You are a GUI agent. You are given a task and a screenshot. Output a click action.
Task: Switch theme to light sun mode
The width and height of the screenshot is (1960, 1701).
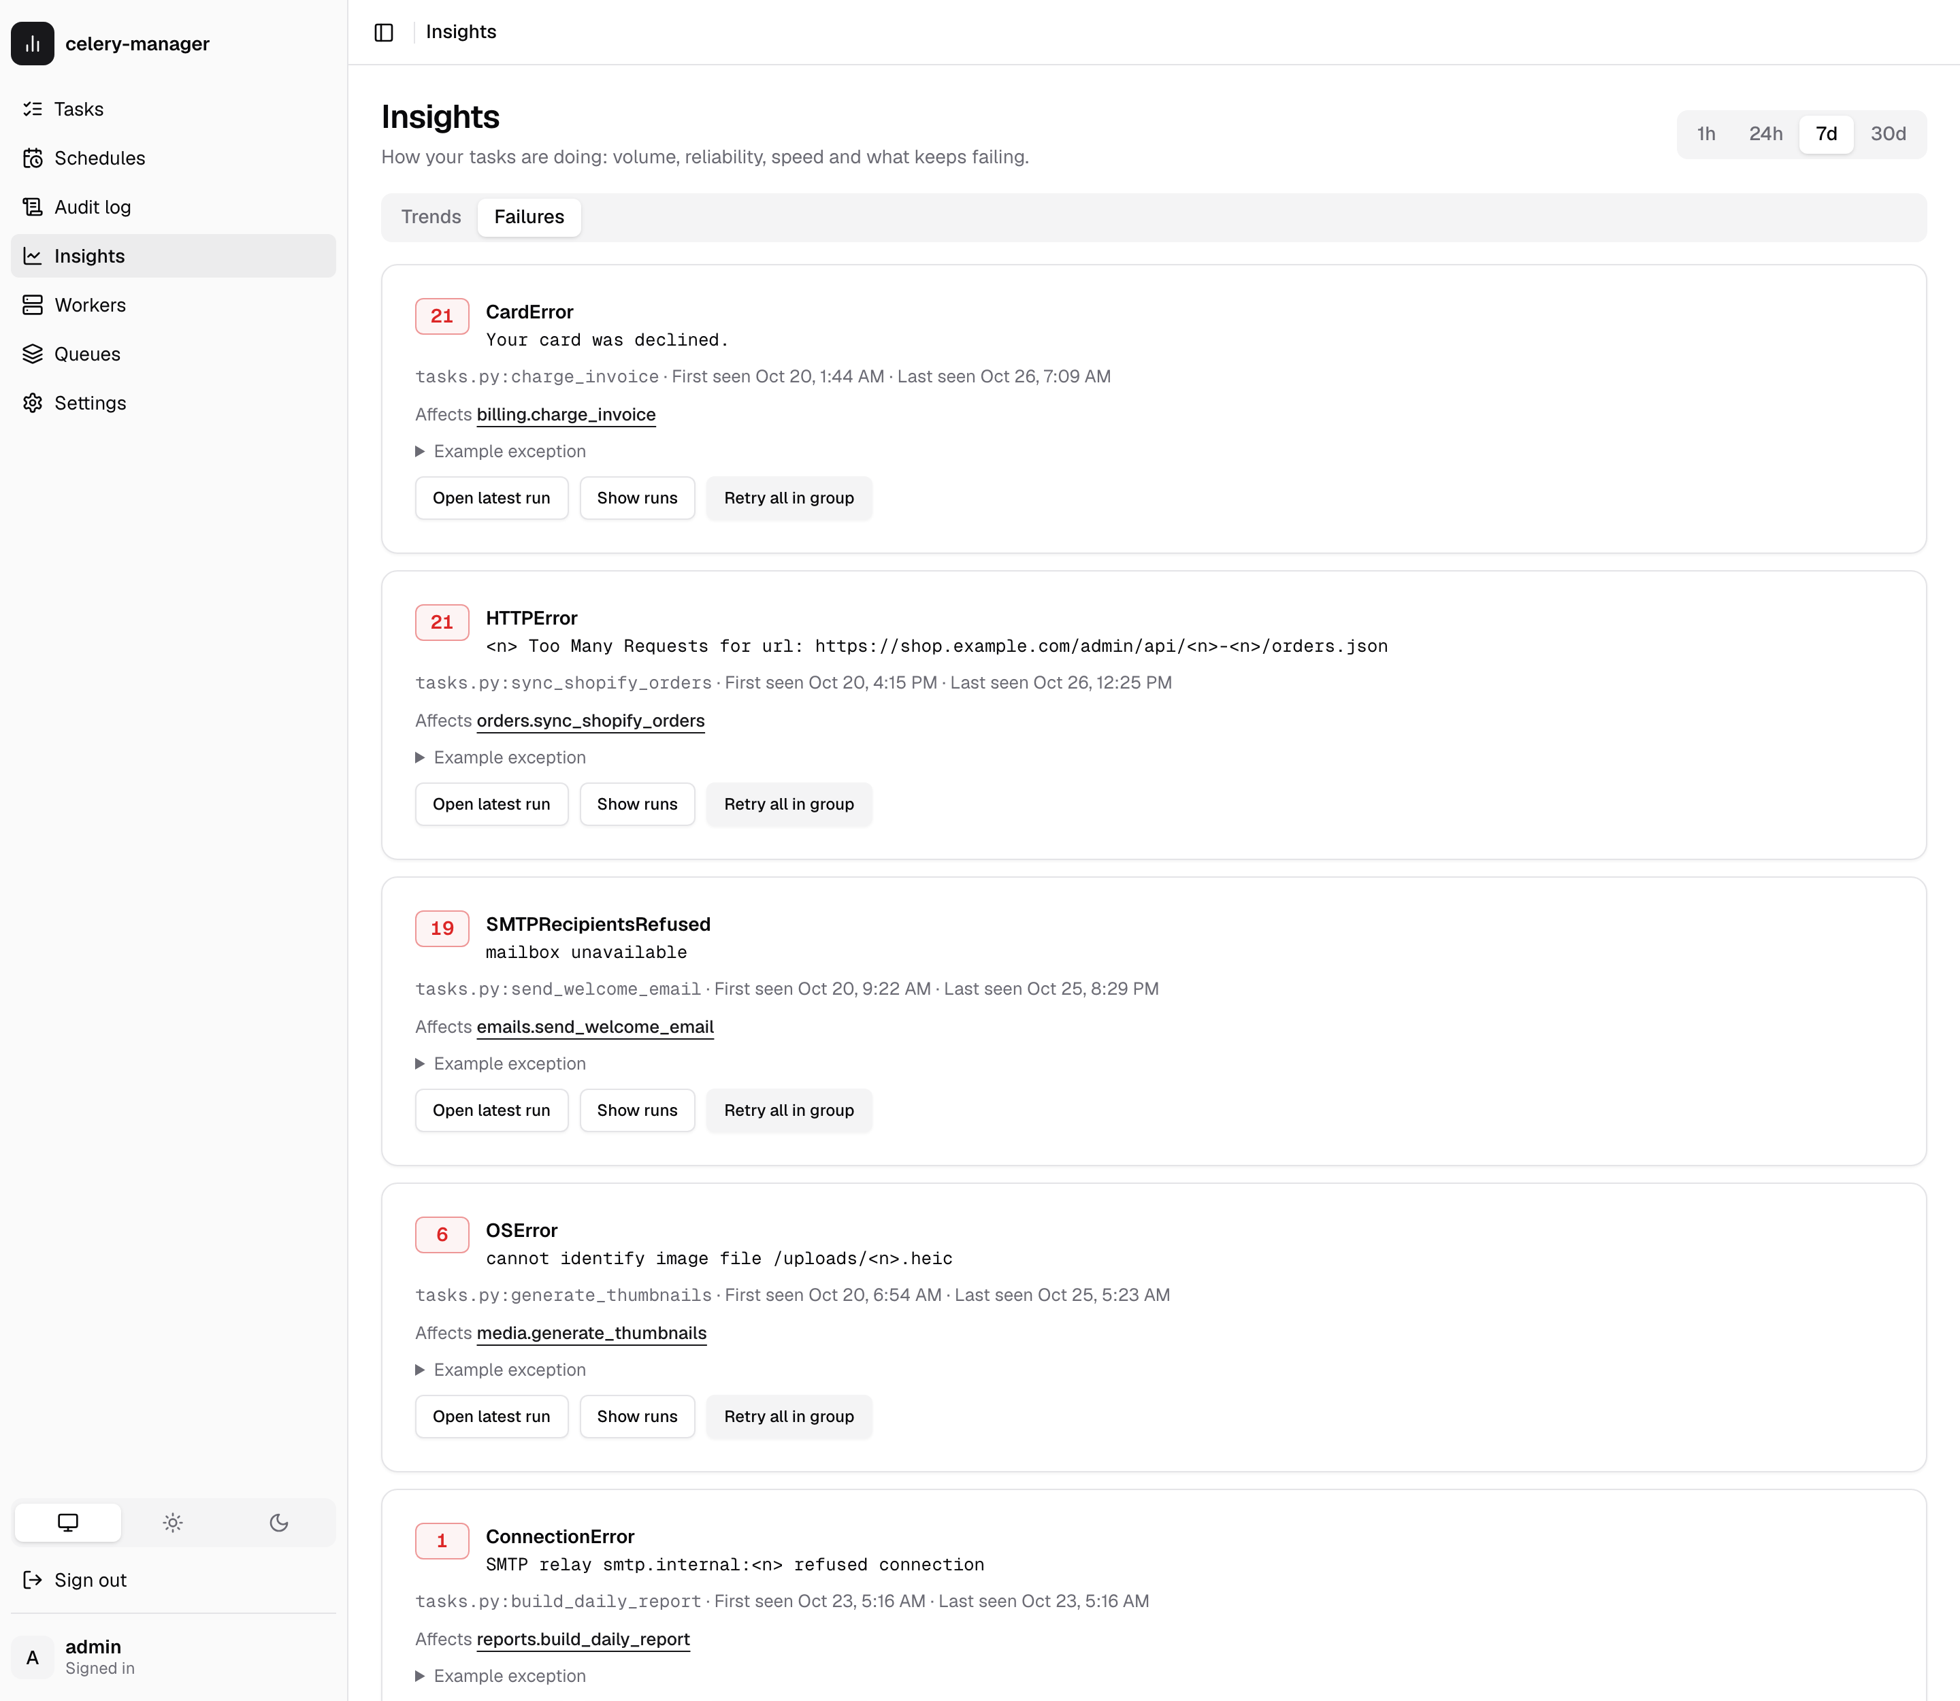173,1523
